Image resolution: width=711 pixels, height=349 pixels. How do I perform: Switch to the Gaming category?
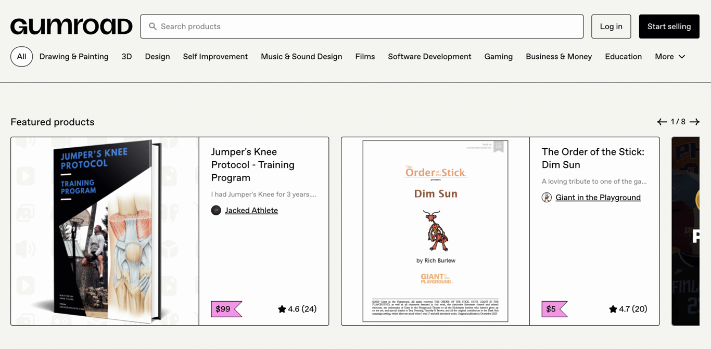click(x=498, y=56)
